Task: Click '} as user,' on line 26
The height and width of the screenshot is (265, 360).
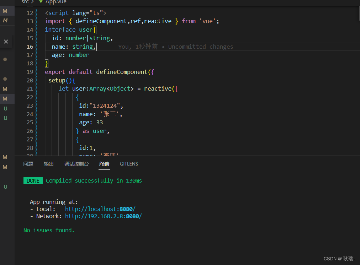Action: click(92, 131)
